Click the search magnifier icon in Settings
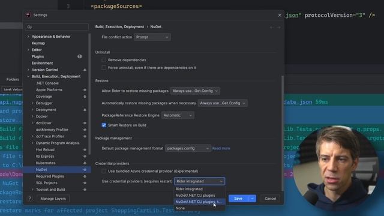The image size is (384, 216). click(29, 27)
